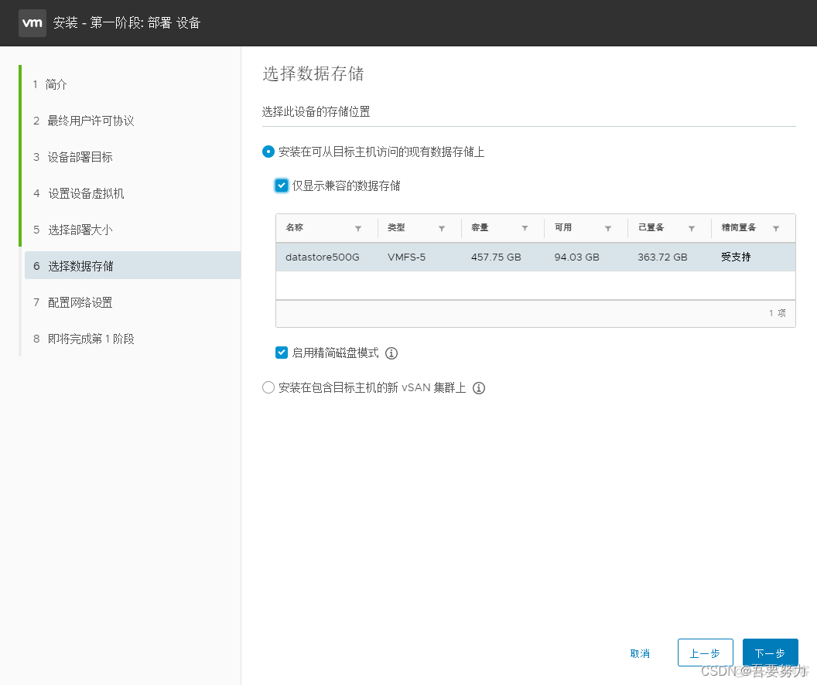The width and height of the screenshot is (817, 685).
Task: Click the vm logo icon in header
Action: click(x=32, y=23)
